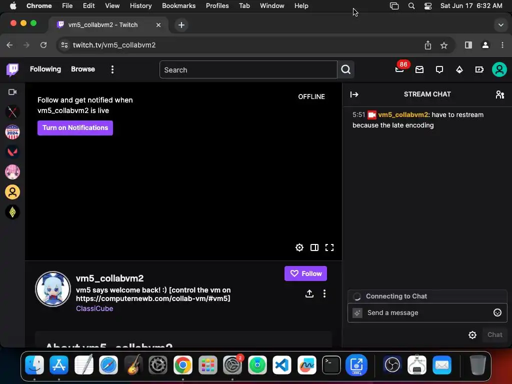Viewport: 512px width, 384px height.
Task: Open the emote picker smiley
Action: [497, 313]
